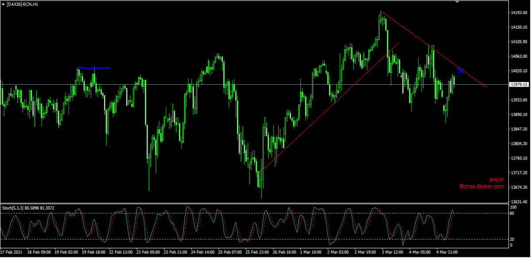Click Stochastic scale level 100

[513, 207]
